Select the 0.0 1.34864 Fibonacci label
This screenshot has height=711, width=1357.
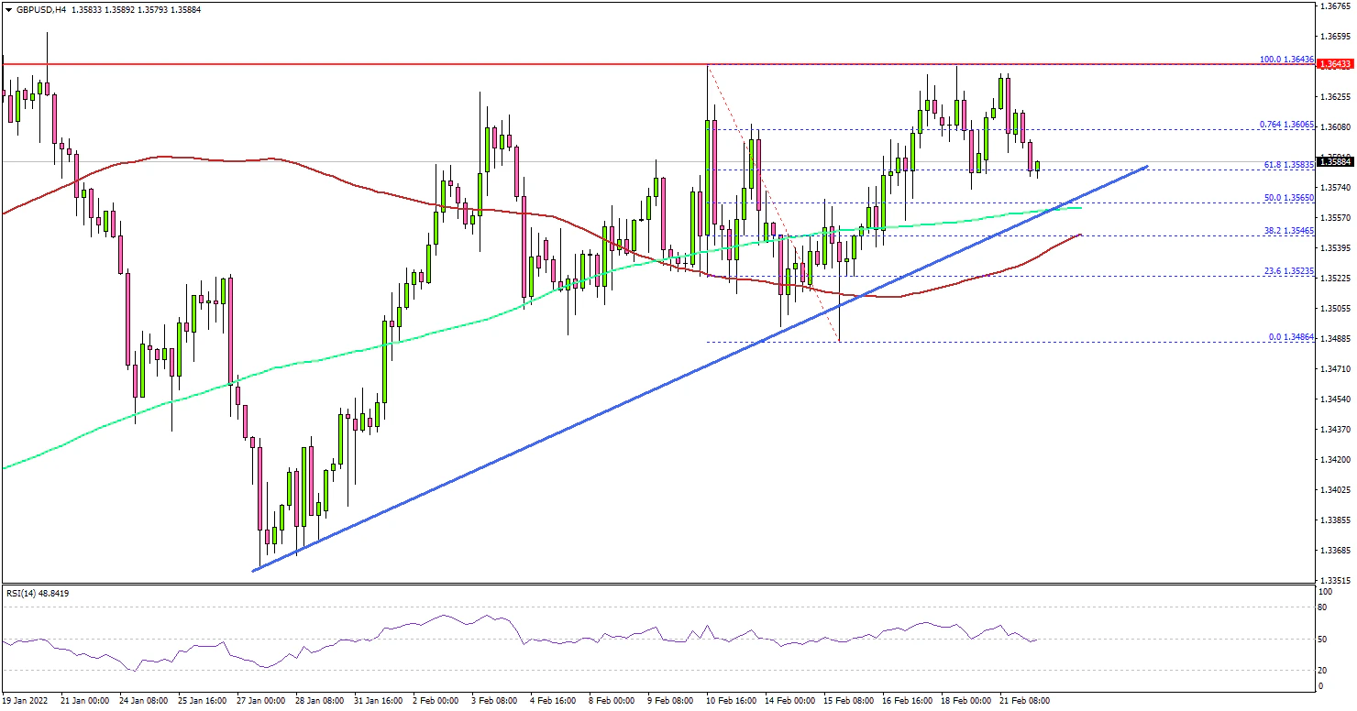1291,336
